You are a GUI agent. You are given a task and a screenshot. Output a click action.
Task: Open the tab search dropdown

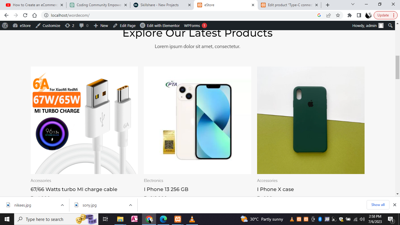tap(353, 4)
